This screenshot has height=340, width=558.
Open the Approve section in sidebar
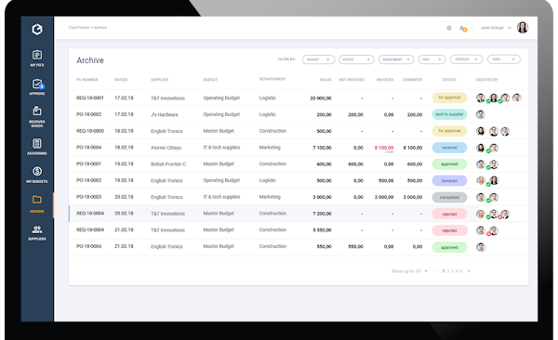pyautogui.click(x=37, y=86)
